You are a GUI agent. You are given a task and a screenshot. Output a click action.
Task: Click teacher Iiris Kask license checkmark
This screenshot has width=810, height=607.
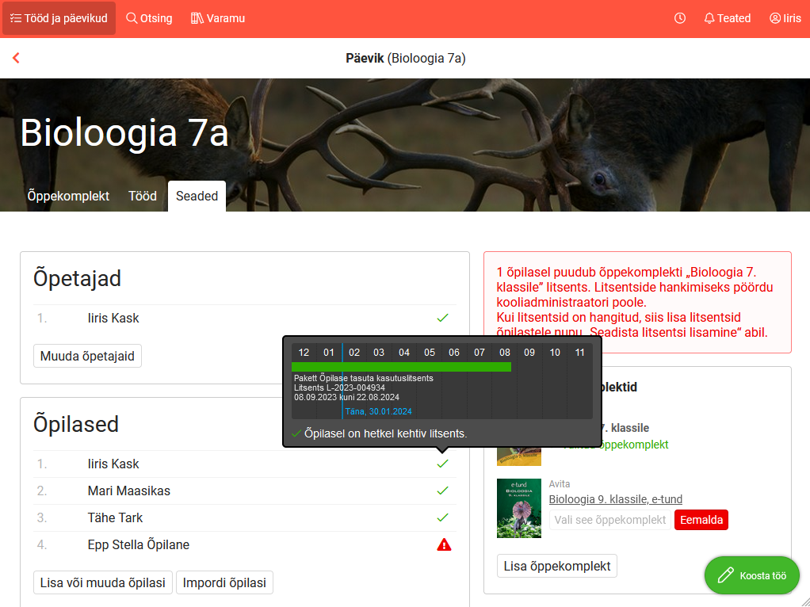443,318
